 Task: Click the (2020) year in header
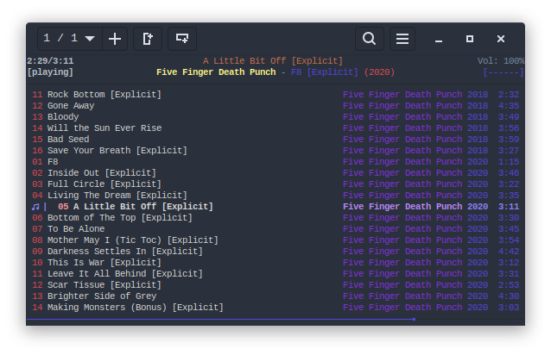point(379,72)
